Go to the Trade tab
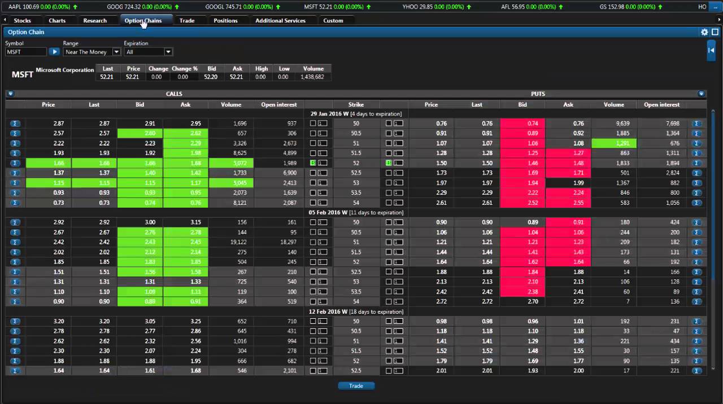 pos(187,20)
